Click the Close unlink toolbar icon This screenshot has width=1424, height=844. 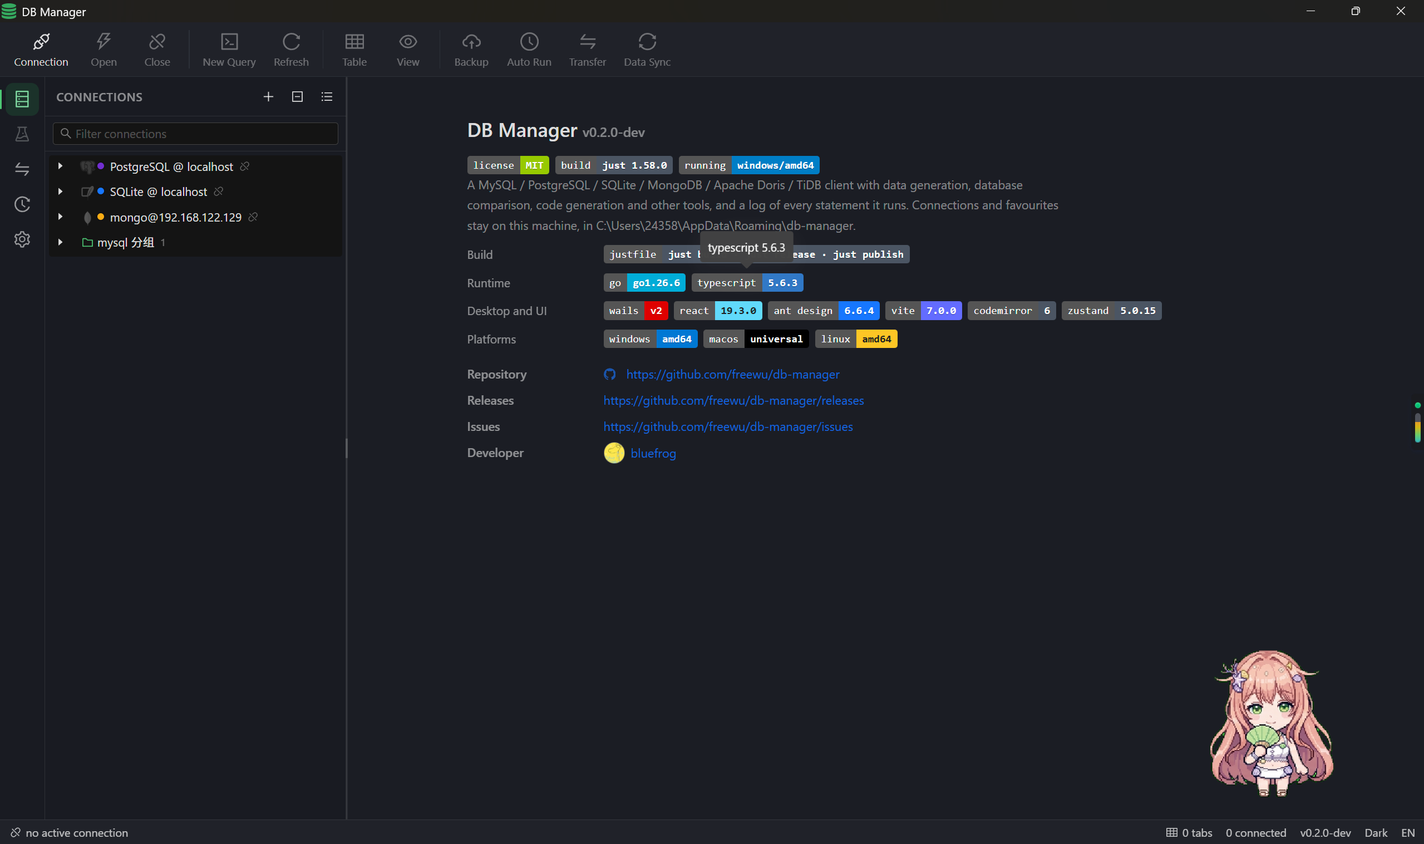157,50
